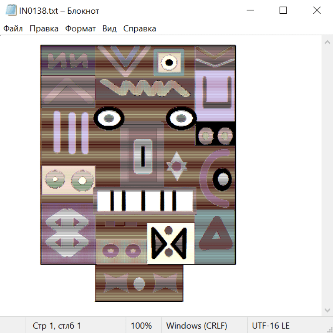Minimize the Блокнот window
The height and width of the screenshot is (333, 333).
(250, 10)
